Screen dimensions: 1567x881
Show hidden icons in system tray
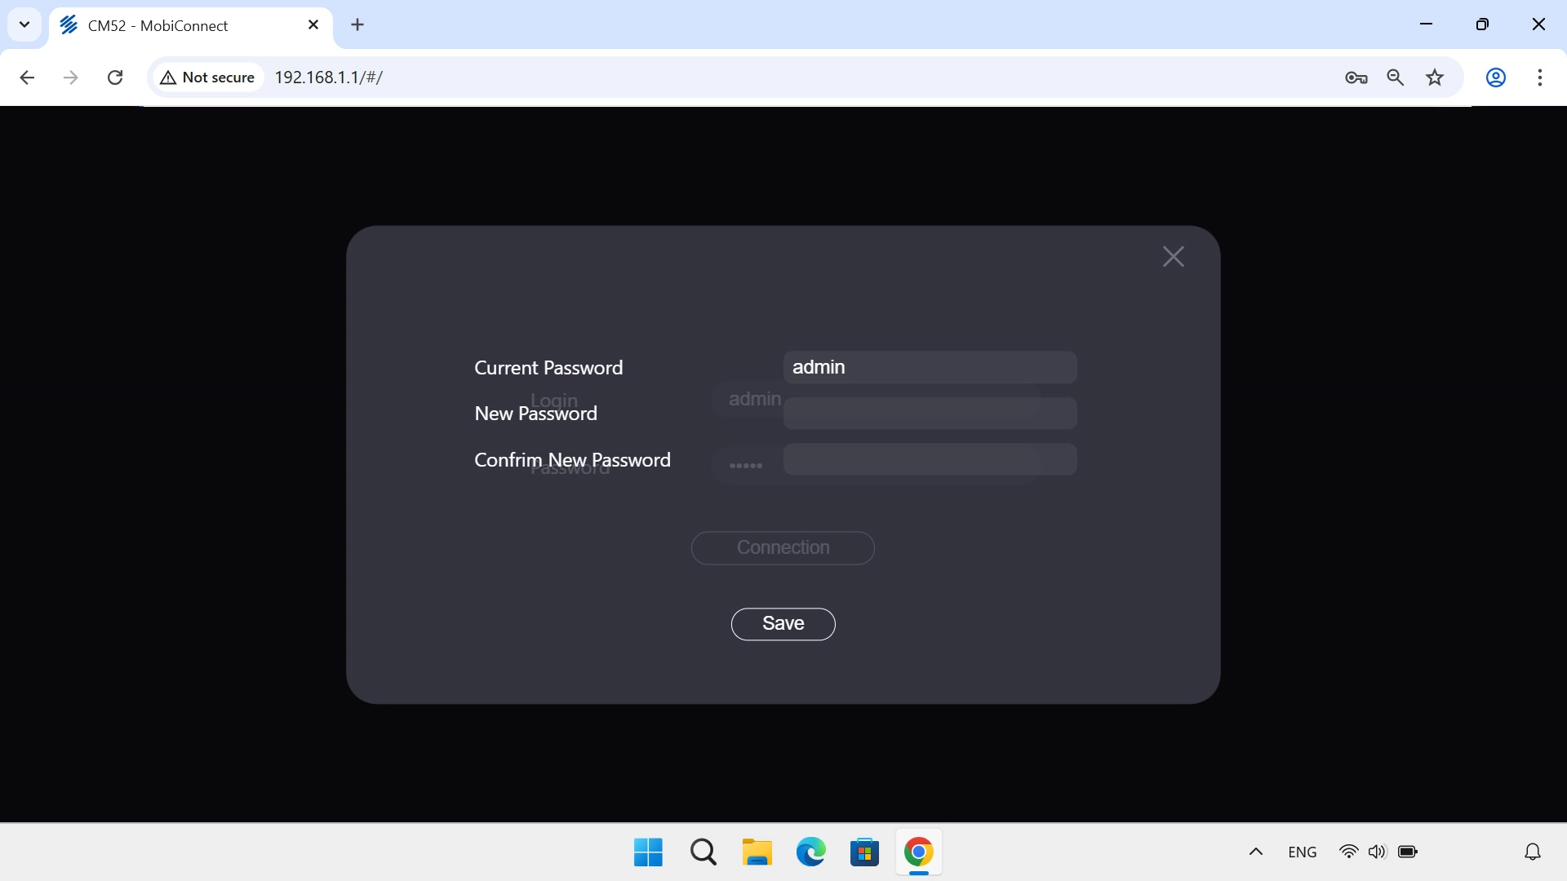pos(1255,852)
